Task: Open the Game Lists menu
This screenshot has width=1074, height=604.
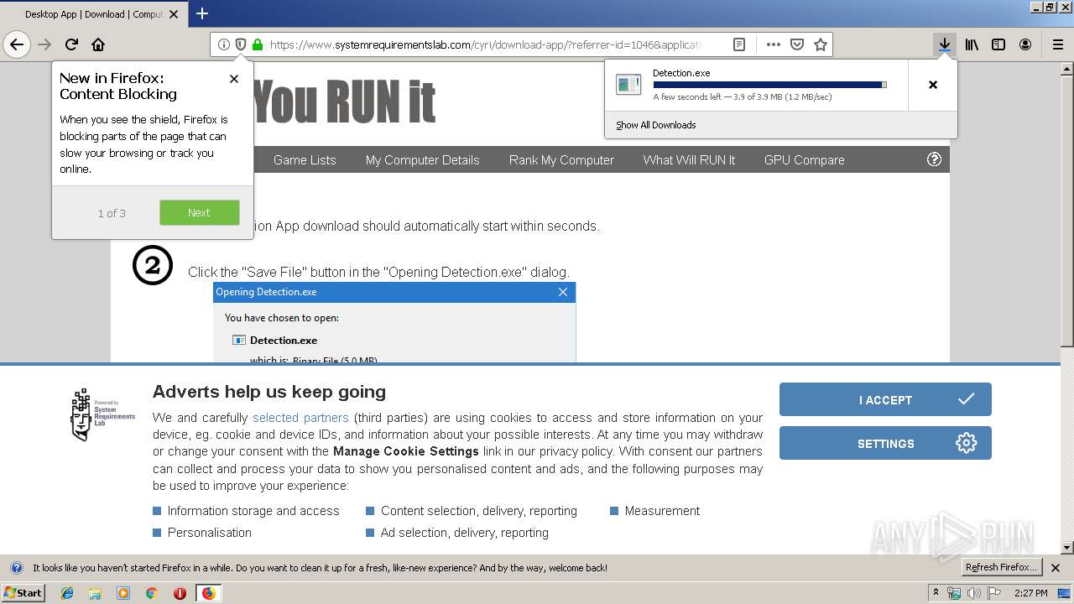Action: point(305,159)
